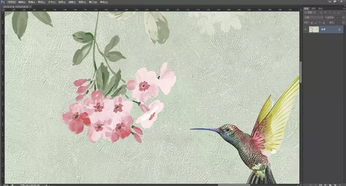Viewport: 346px width, 186px height.
Task: Open the 滤镜 (Filter) menu
Action: pyautogui.click(x=72, y=2)
